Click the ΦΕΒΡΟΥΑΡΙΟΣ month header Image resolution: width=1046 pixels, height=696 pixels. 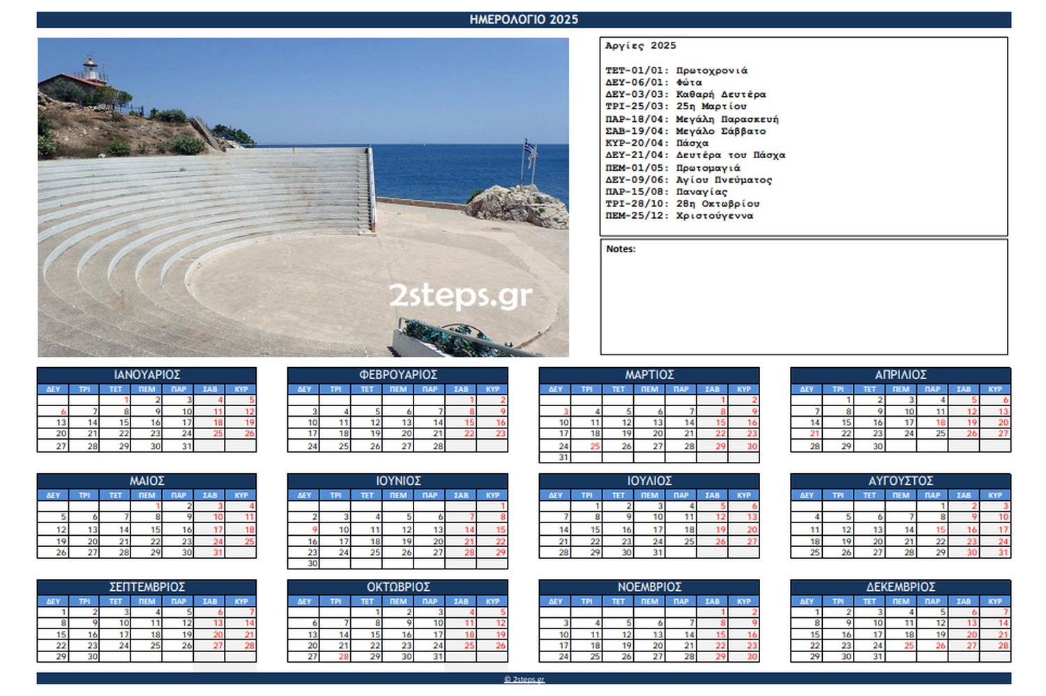pyautogui.click(x=398, y=375)
